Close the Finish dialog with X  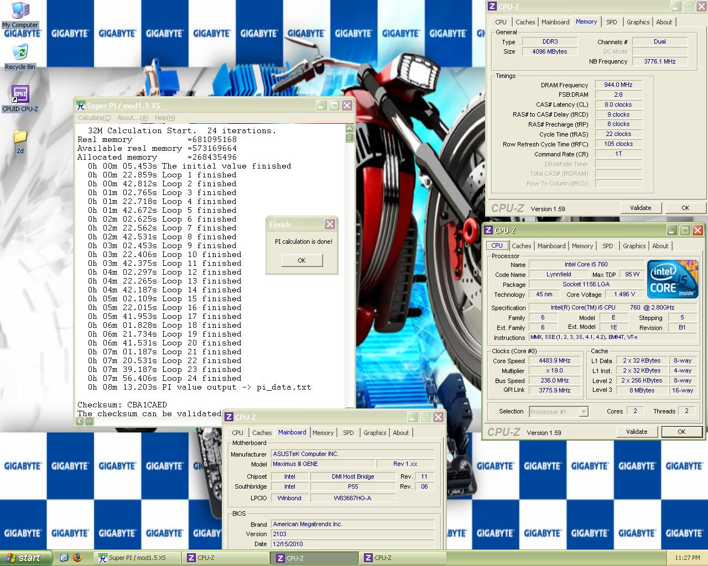click(330, 224)
